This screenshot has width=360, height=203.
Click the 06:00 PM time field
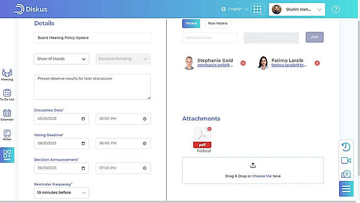coord(123,143)
